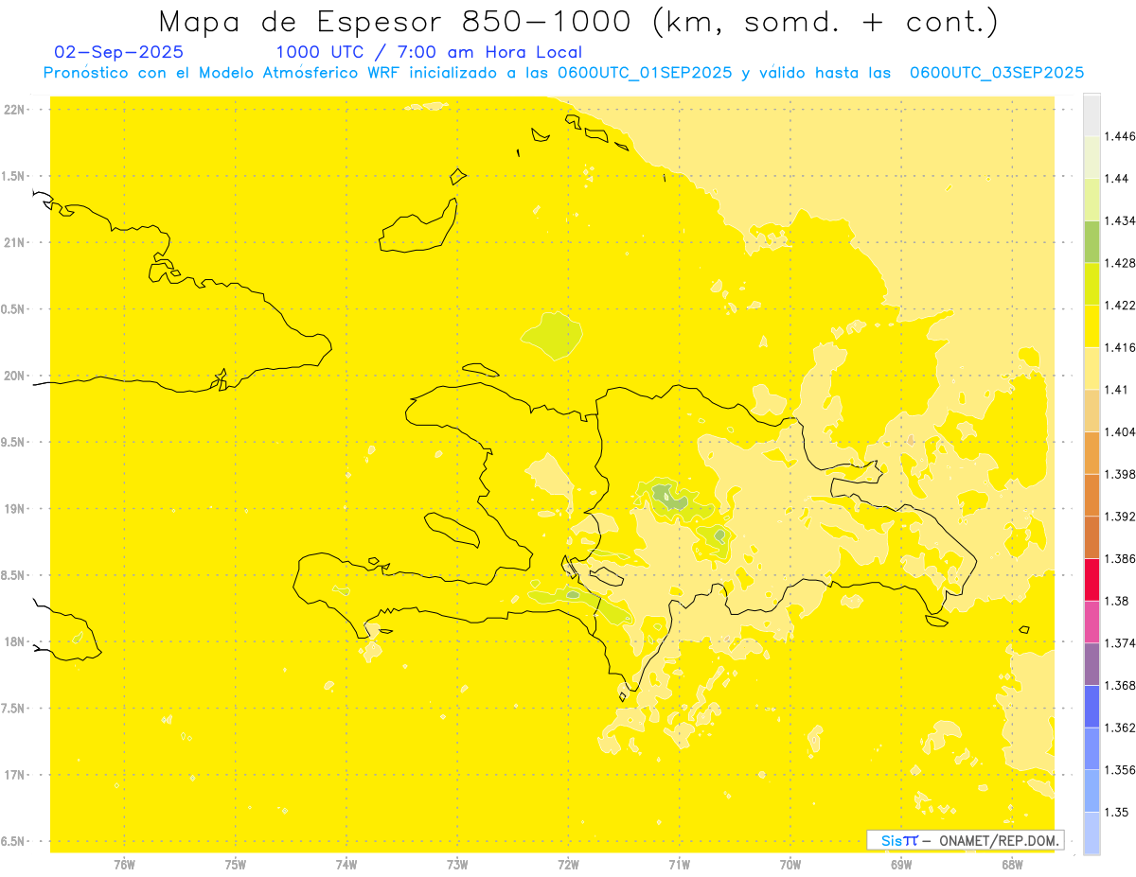The height and width of the screenshot is (877, 1136).
Task: Click color bar swatch between 1.362 and 1.368
Action: (x=1092, y=707)
